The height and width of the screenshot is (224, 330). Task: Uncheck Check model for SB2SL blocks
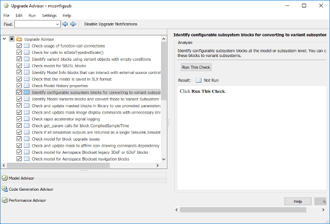[x=19, y=66]
